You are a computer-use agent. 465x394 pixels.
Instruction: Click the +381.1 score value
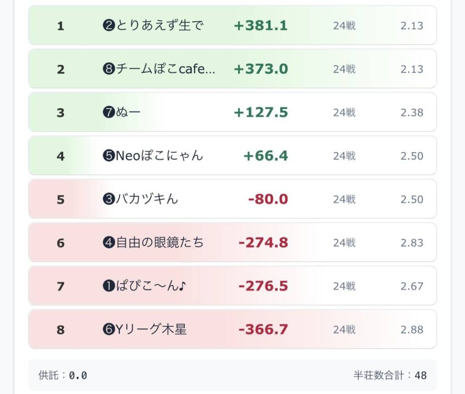click(261, 26)
